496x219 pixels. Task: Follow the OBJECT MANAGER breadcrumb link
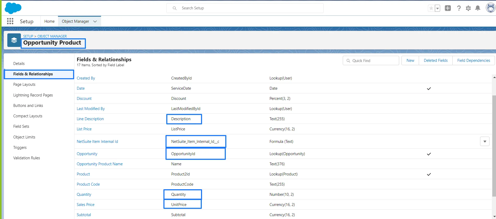click(52, 36)
